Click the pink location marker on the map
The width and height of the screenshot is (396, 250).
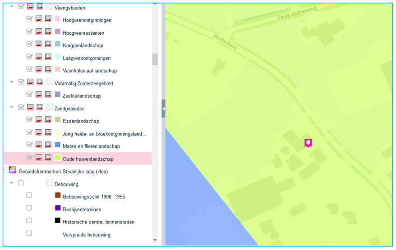point(308,143)
